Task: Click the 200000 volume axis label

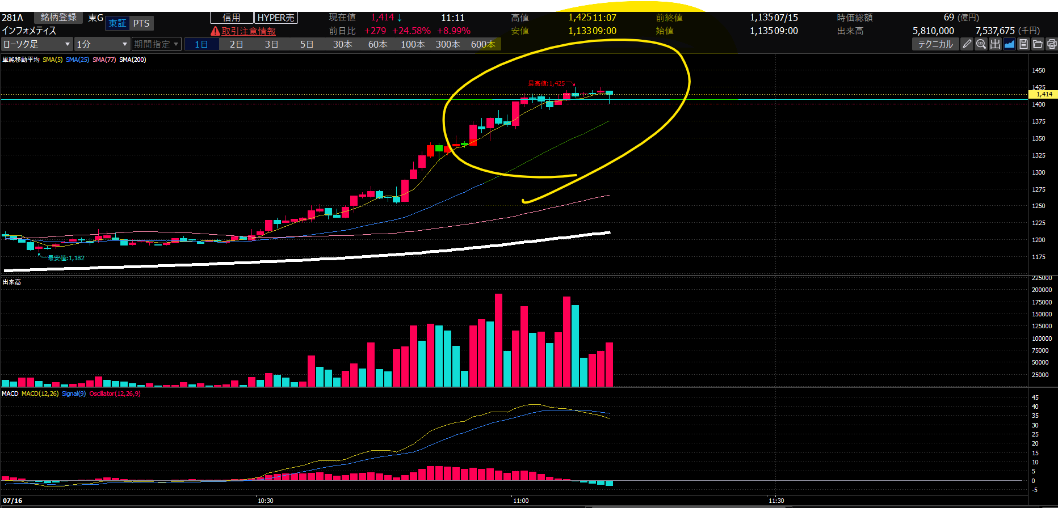Action: point(1042,290)
